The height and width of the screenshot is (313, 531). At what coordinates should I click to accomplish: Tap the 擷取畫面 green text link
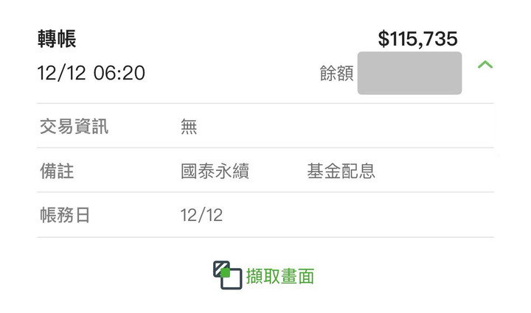pyautogui.click(x=280, y=276)
